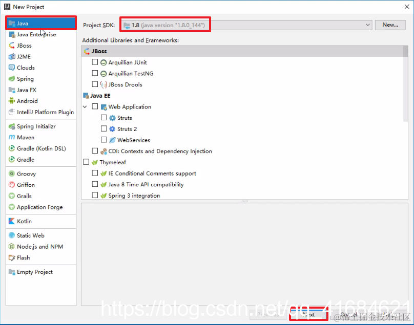Click the Gradle project icon

[12, 160]
